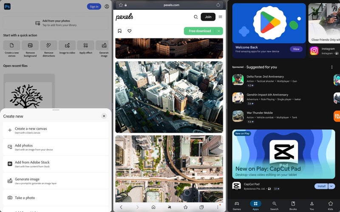This screenshot has width=340, height=212.
Task: Select the Generate image quick action icon
Action: pos(104,45)
